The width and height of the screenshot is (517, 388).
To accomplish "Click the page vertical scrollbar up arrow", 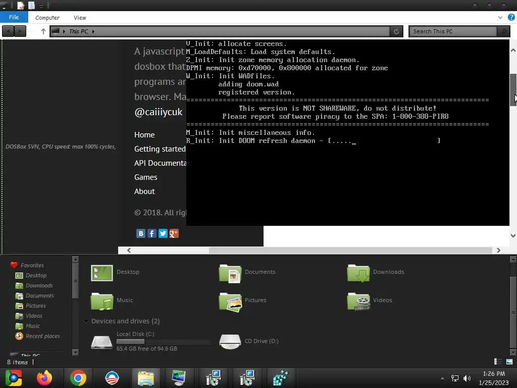I will pos(513,51).
